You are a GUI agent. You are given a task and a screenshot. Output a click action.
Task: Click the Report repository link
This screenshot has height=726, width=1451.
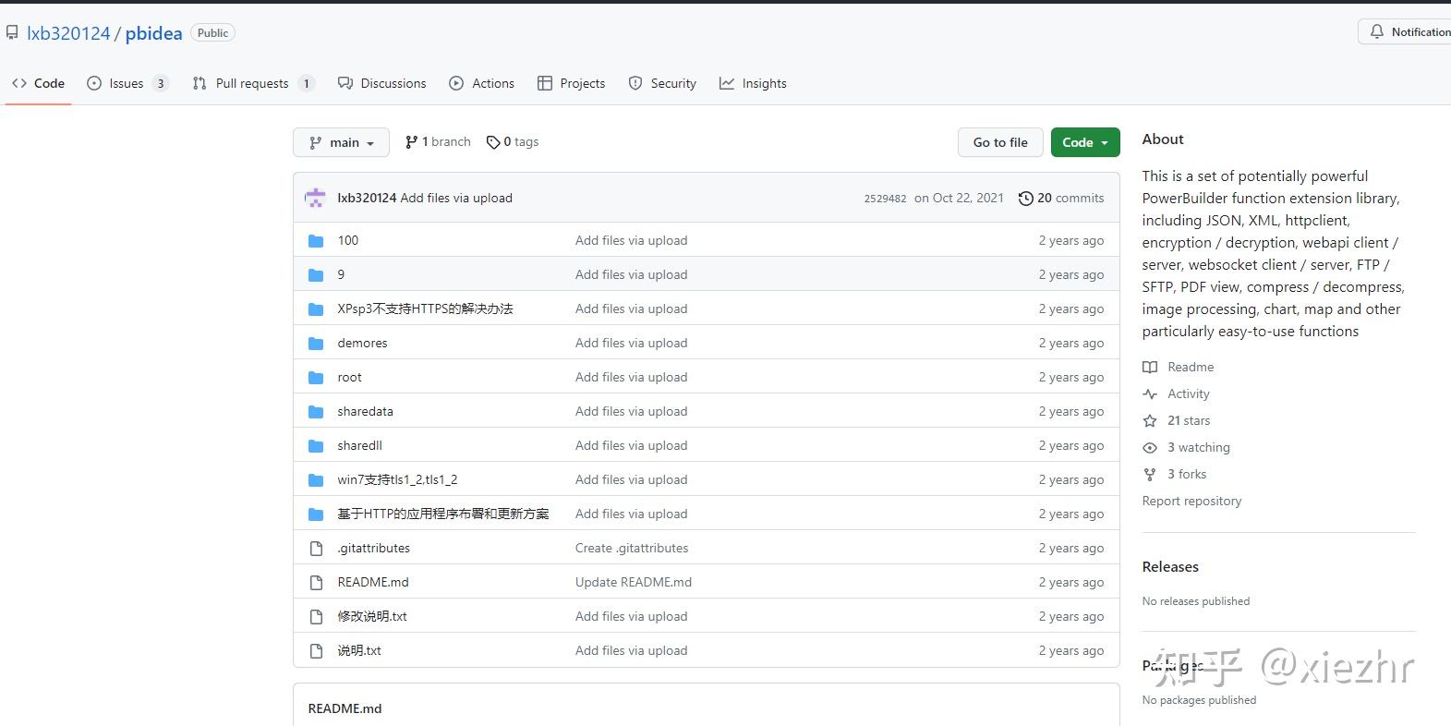click(x=1191, y=501)
